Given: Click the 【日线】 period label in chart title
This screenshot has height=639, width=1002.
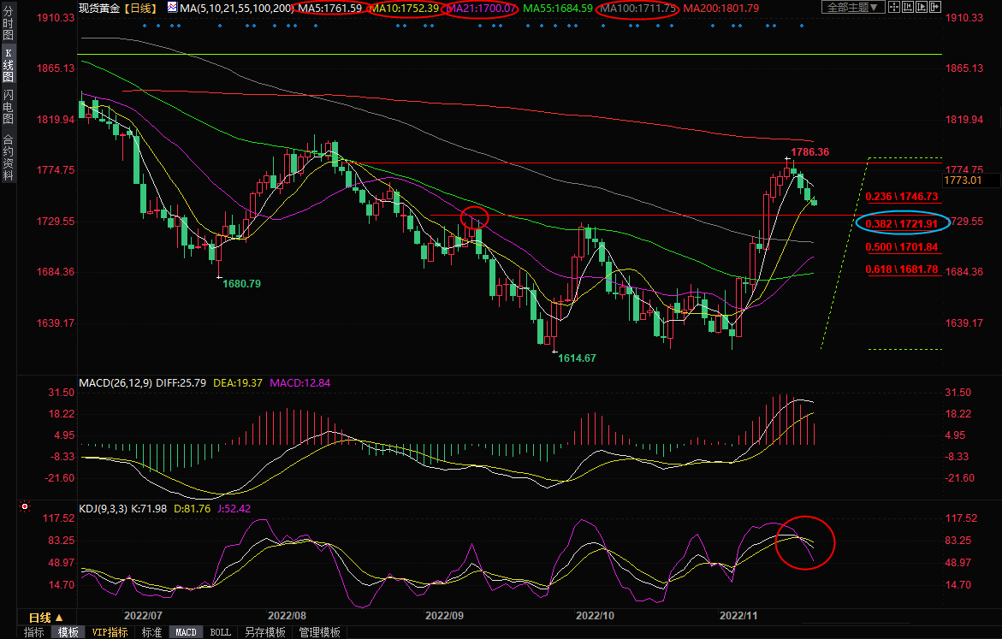Looking at the screenshot, I should tap(140, 8).
